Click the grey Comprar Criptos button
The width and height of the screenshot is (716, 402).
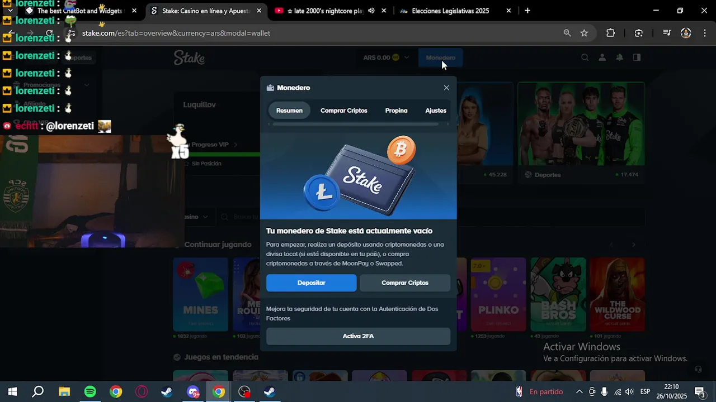click(x=405, y=283)
